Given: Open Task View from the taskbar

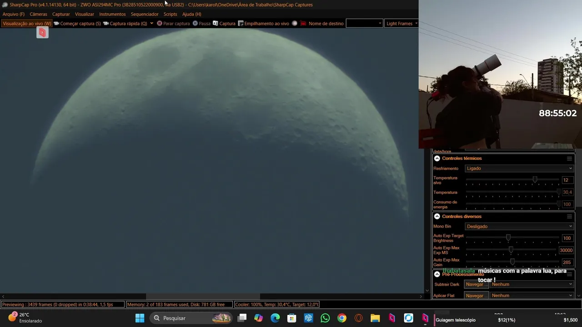Looking at the screenshot, I should click(242, 318).
